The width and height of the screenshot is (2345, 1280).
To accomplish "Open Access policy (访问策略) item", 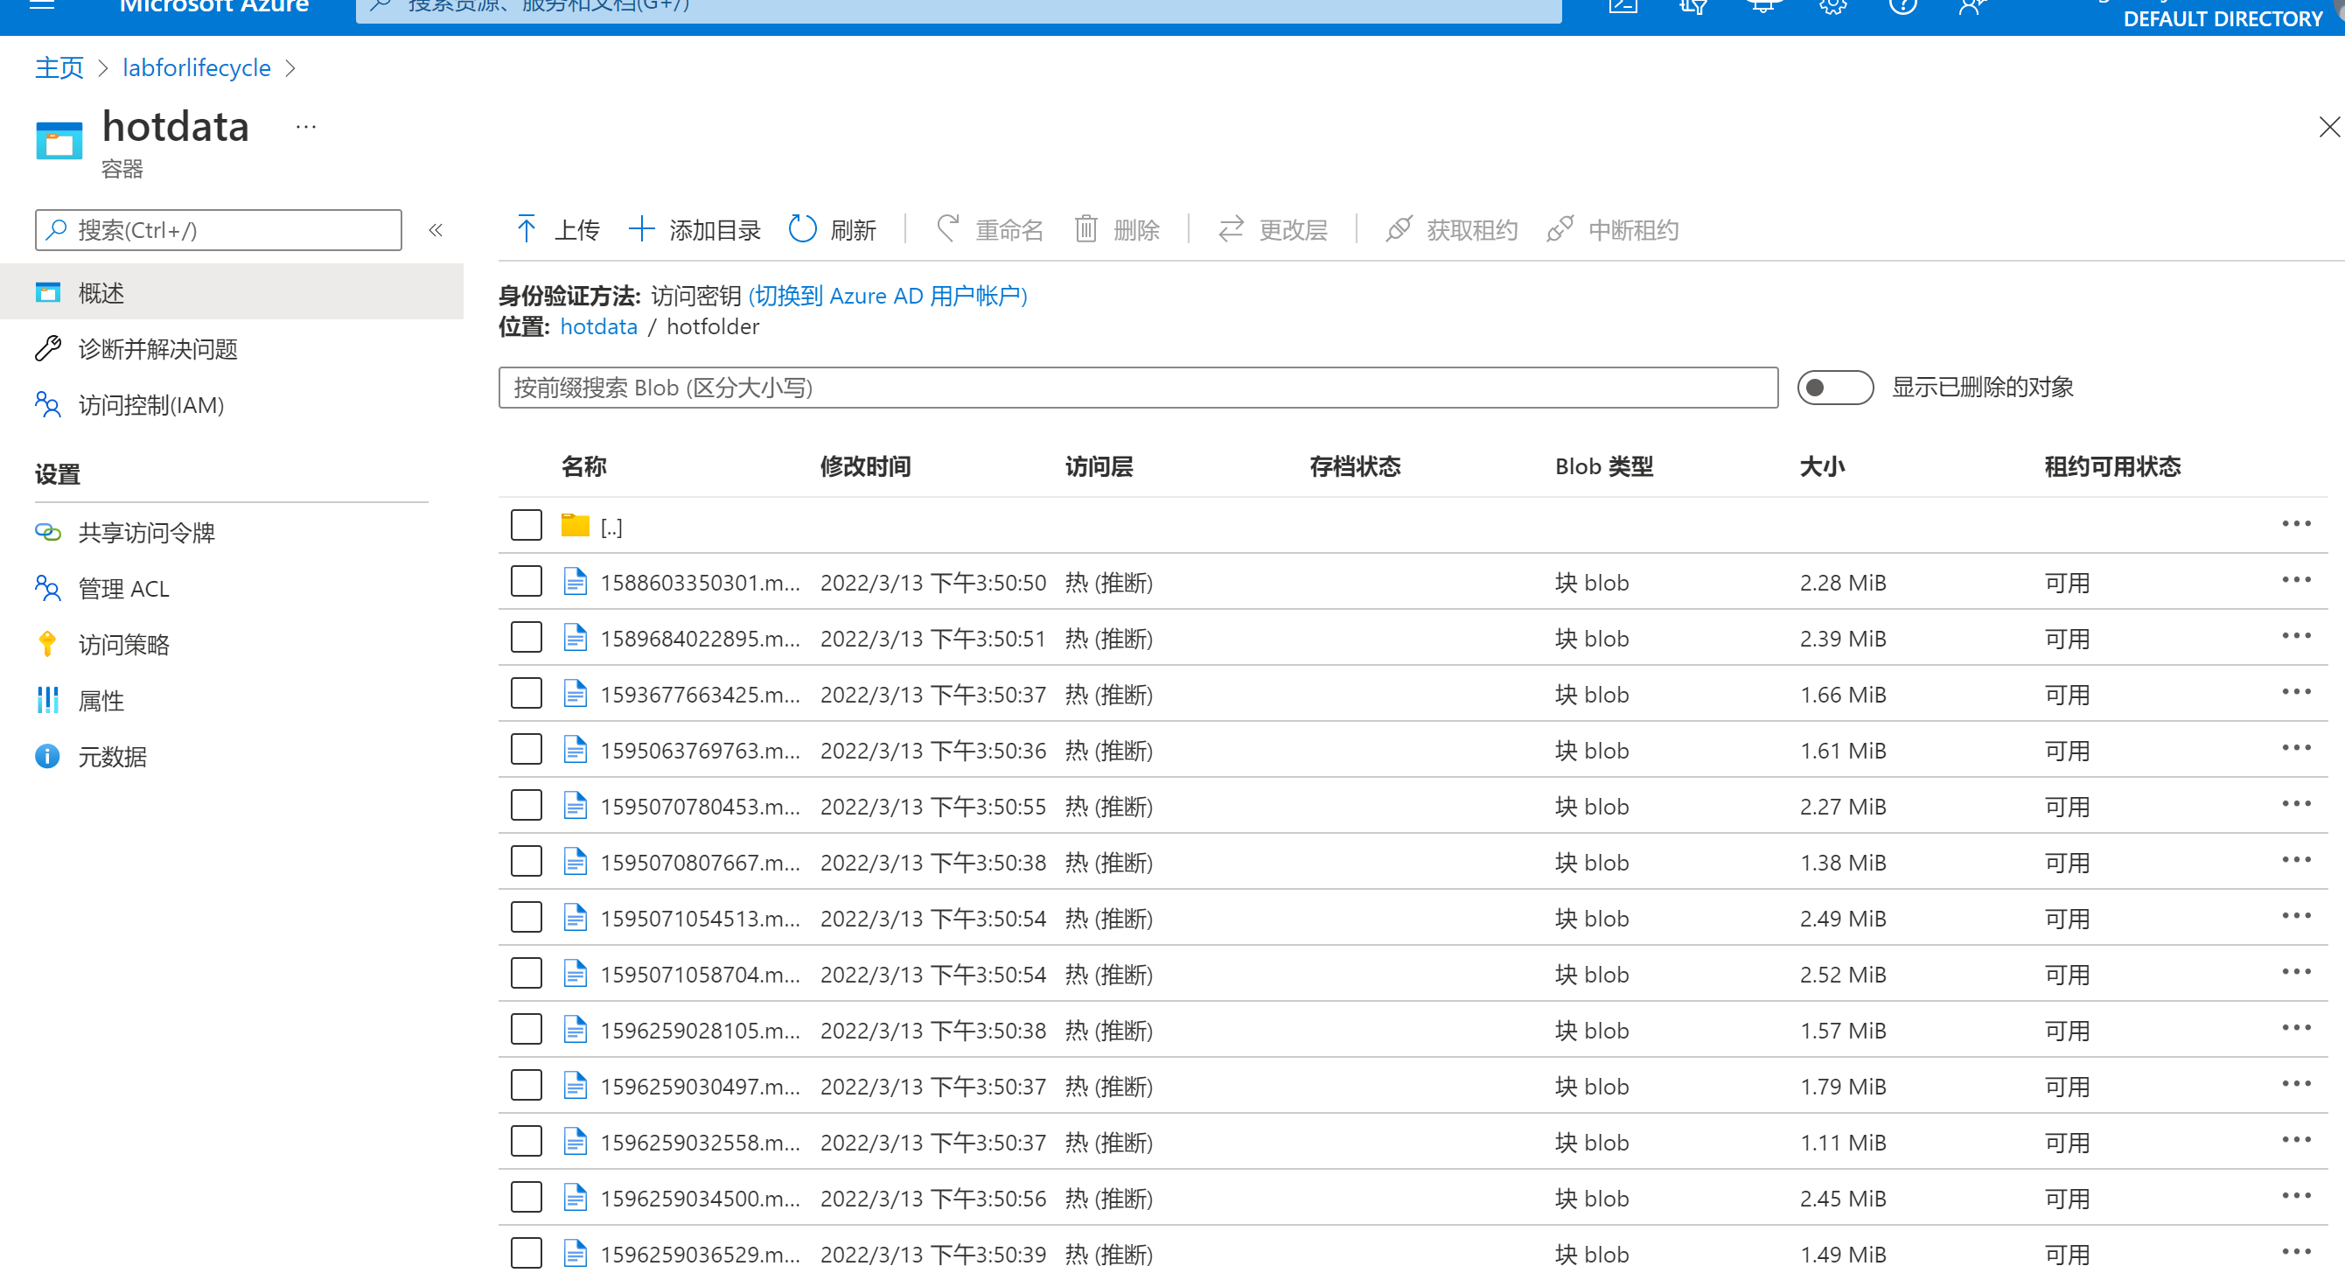I will 231,644.
